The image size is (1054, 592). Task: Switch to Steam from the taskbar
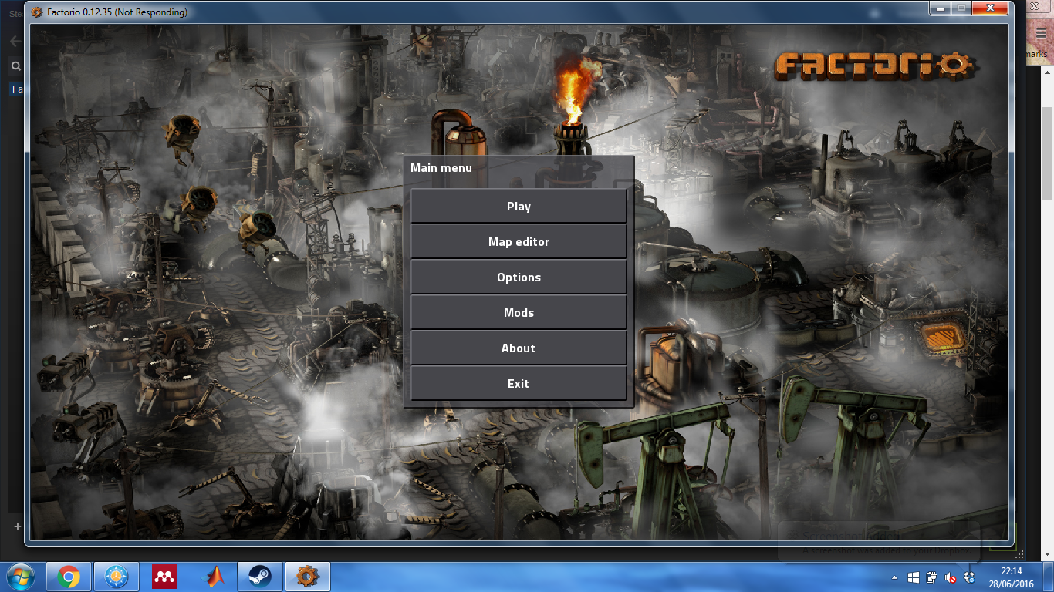259,577
